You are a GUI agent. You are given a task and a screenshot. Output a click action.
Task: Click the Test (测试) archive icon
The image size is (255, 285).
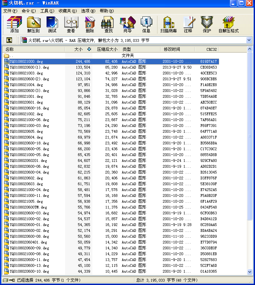click(x=52, y=24)
